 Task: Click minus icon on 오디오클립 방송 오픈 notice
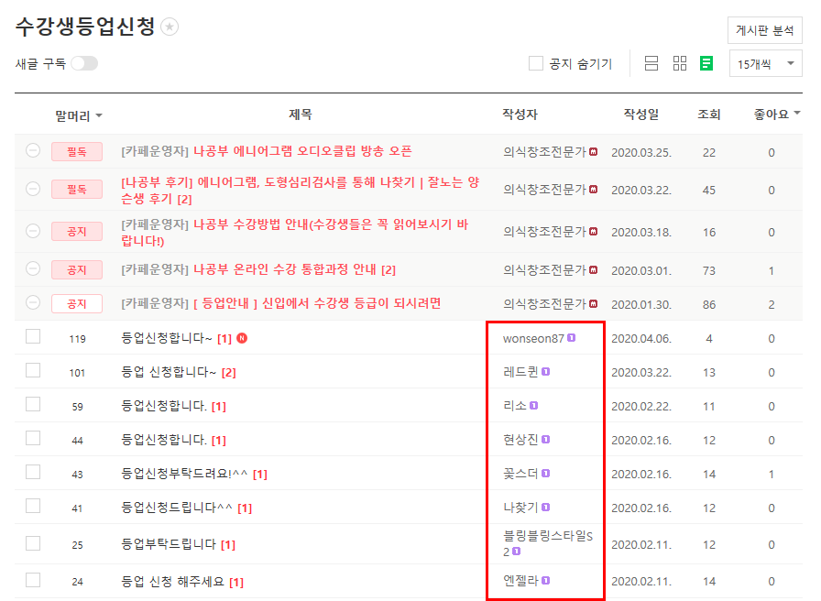click(33, 151)
